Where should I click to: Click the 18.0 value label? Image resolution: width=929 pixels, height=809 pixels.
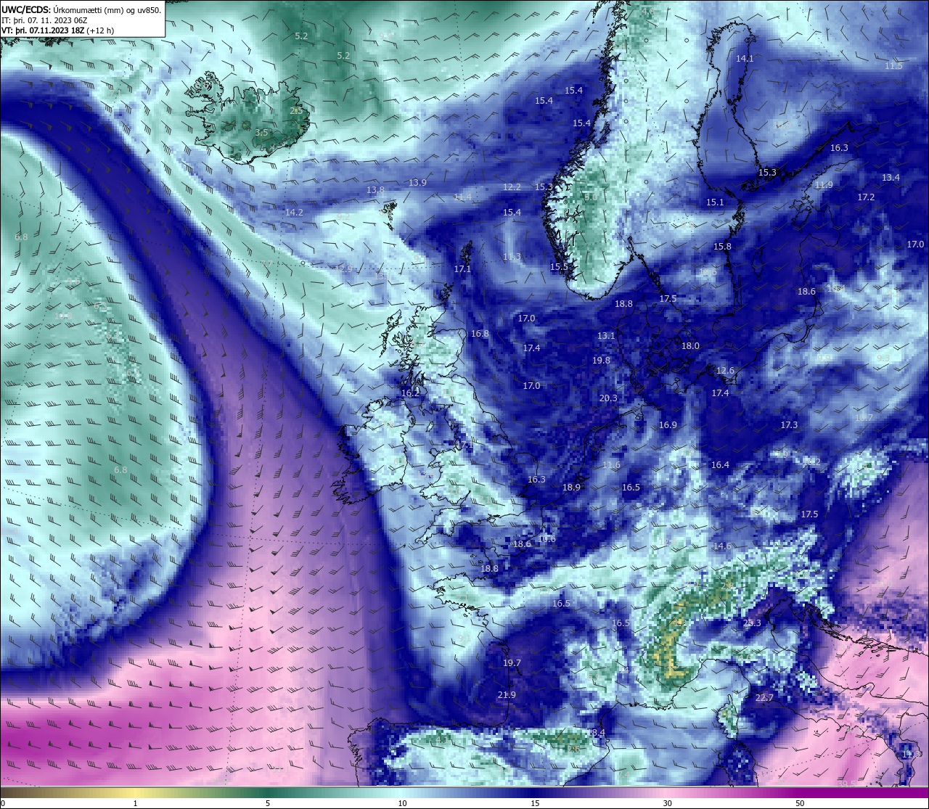(x=690, y=346)
